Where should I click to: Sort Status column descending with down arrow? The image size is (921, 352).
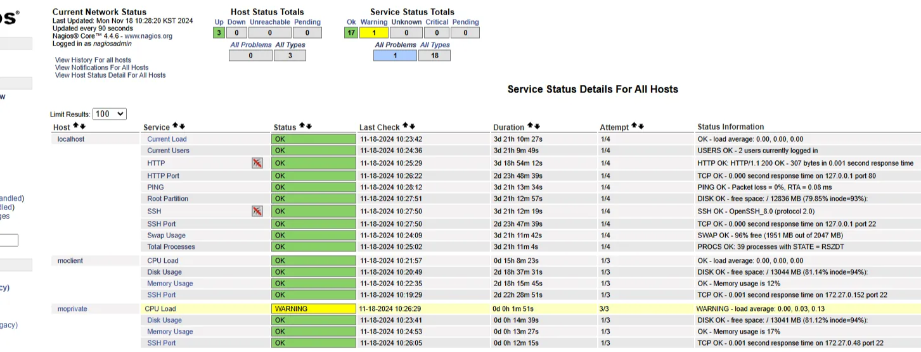tap(309, 127)
